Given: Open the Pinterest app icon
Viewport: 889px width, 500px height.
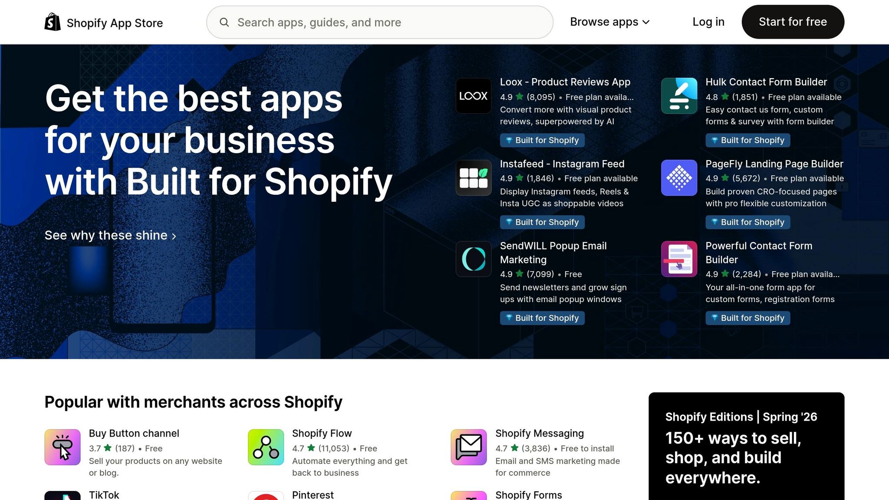Looking at the screenshot, I should pos(266,496).
